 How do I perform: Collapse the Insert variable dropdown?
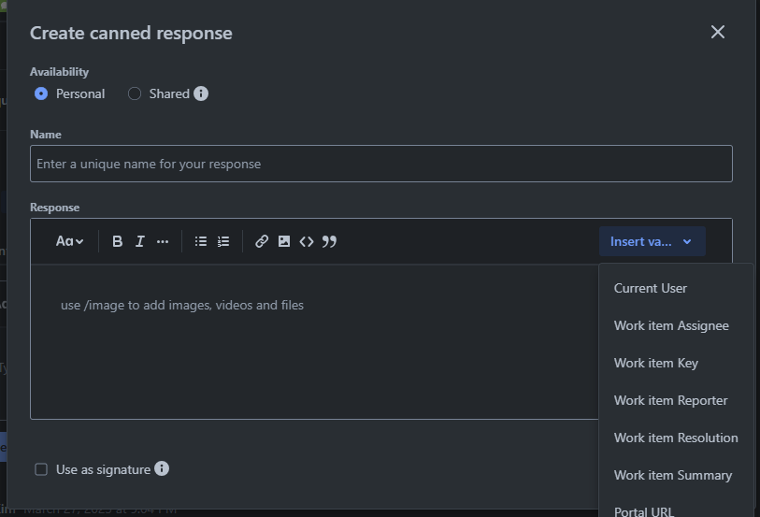(652, 241)
